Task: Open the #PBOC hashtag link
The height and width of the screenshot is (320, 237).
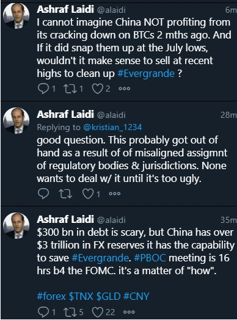Action: point(150,258)
